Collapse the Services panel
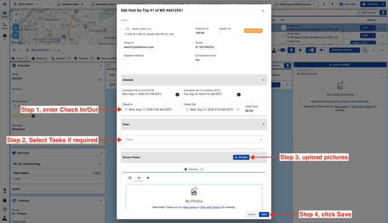This screenshot has height=223, width=388. (x=101, y=153)
